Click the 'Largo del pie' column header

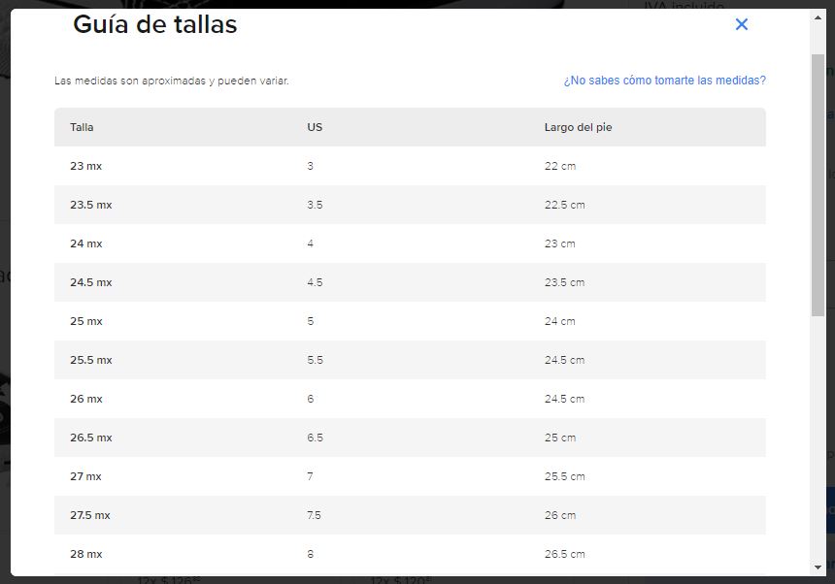click(578, 127)
